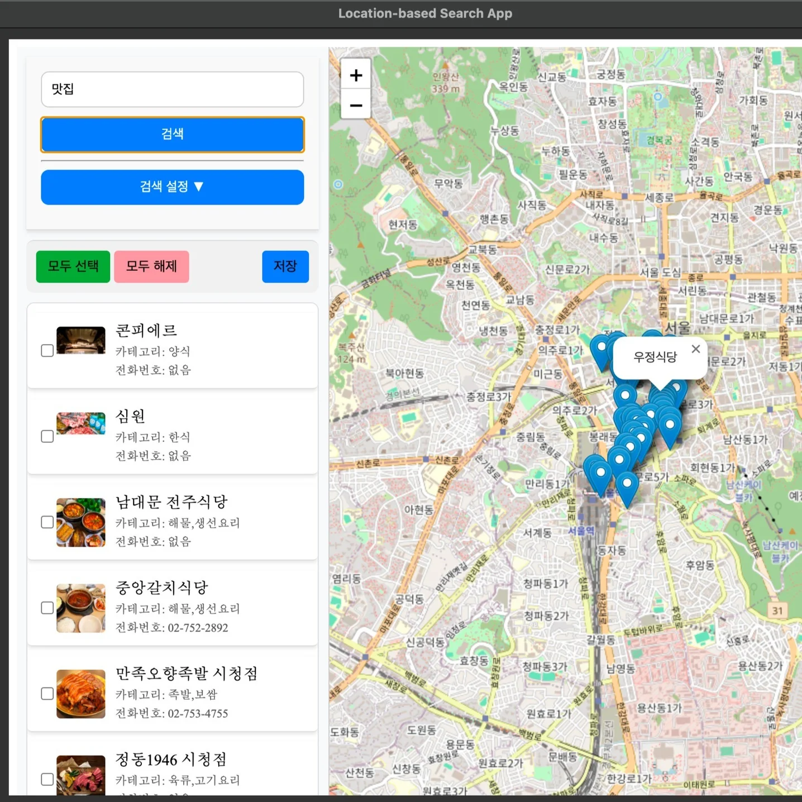Expand the 검색 설정 settings panel
This screenshot has height=802, width=802.
[173, 187]
